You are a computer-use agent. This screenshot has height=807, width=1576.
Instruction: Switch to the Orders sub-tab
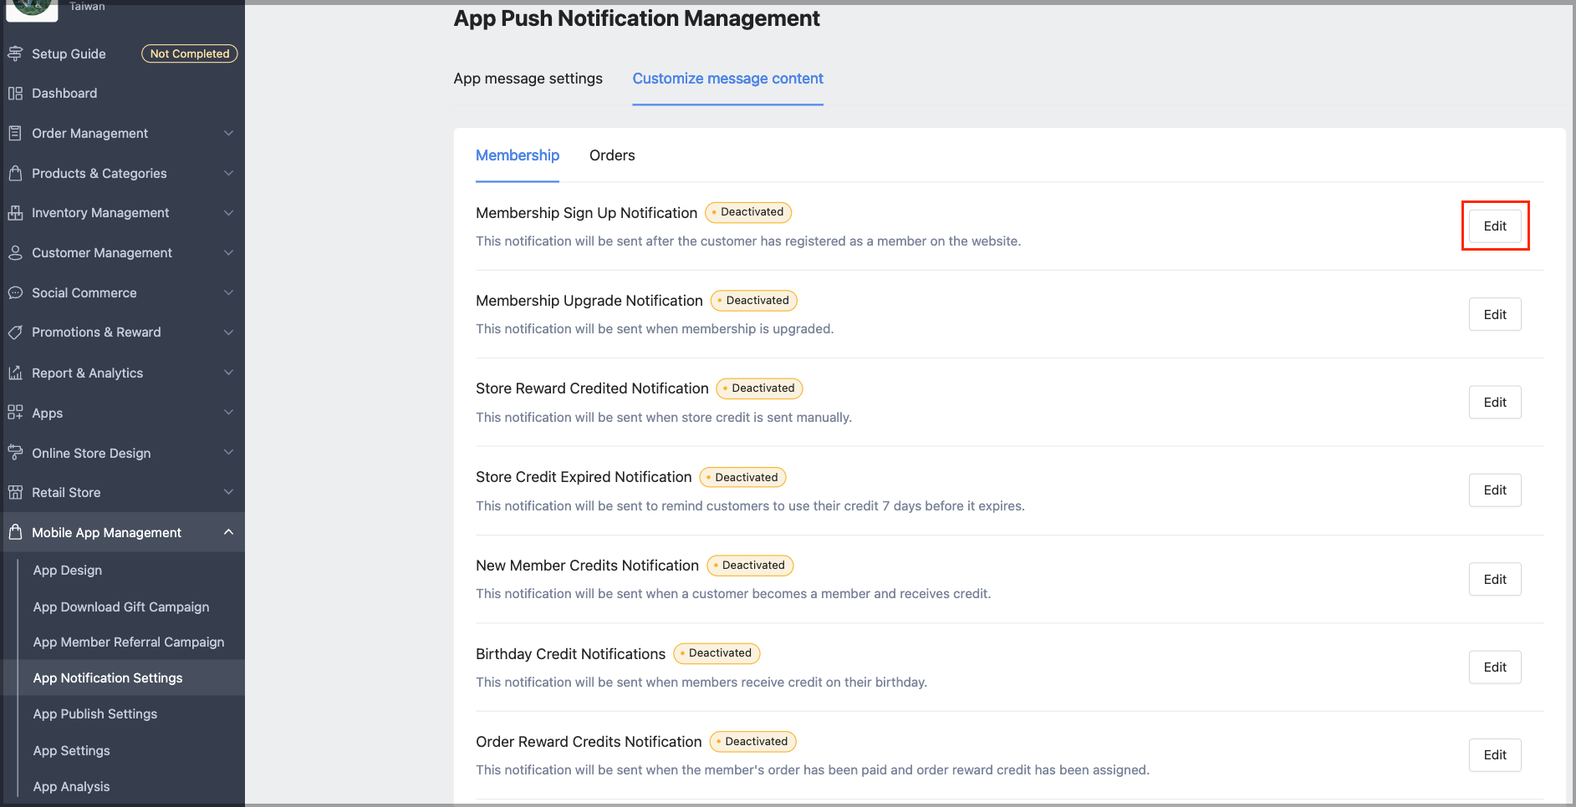point(612,155)
